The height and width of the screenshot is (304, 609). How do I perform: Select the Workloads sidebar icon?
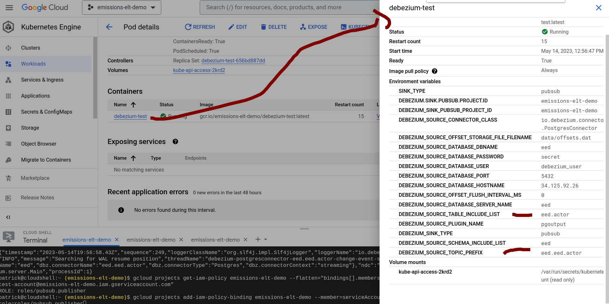pos(9,64)
